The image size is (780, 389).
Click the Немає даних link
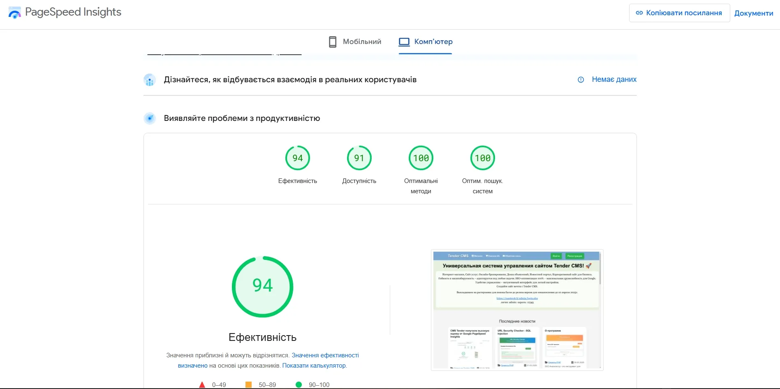pyautogui.click(x=614, y=79)
